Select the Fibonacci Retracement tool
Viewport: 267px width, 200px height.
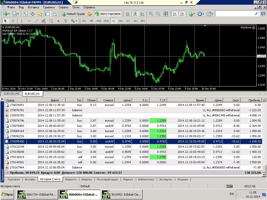[x=51, y=21]
